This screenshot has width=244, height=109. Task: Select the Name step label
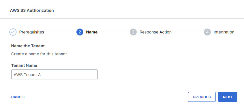click(92, 32)
